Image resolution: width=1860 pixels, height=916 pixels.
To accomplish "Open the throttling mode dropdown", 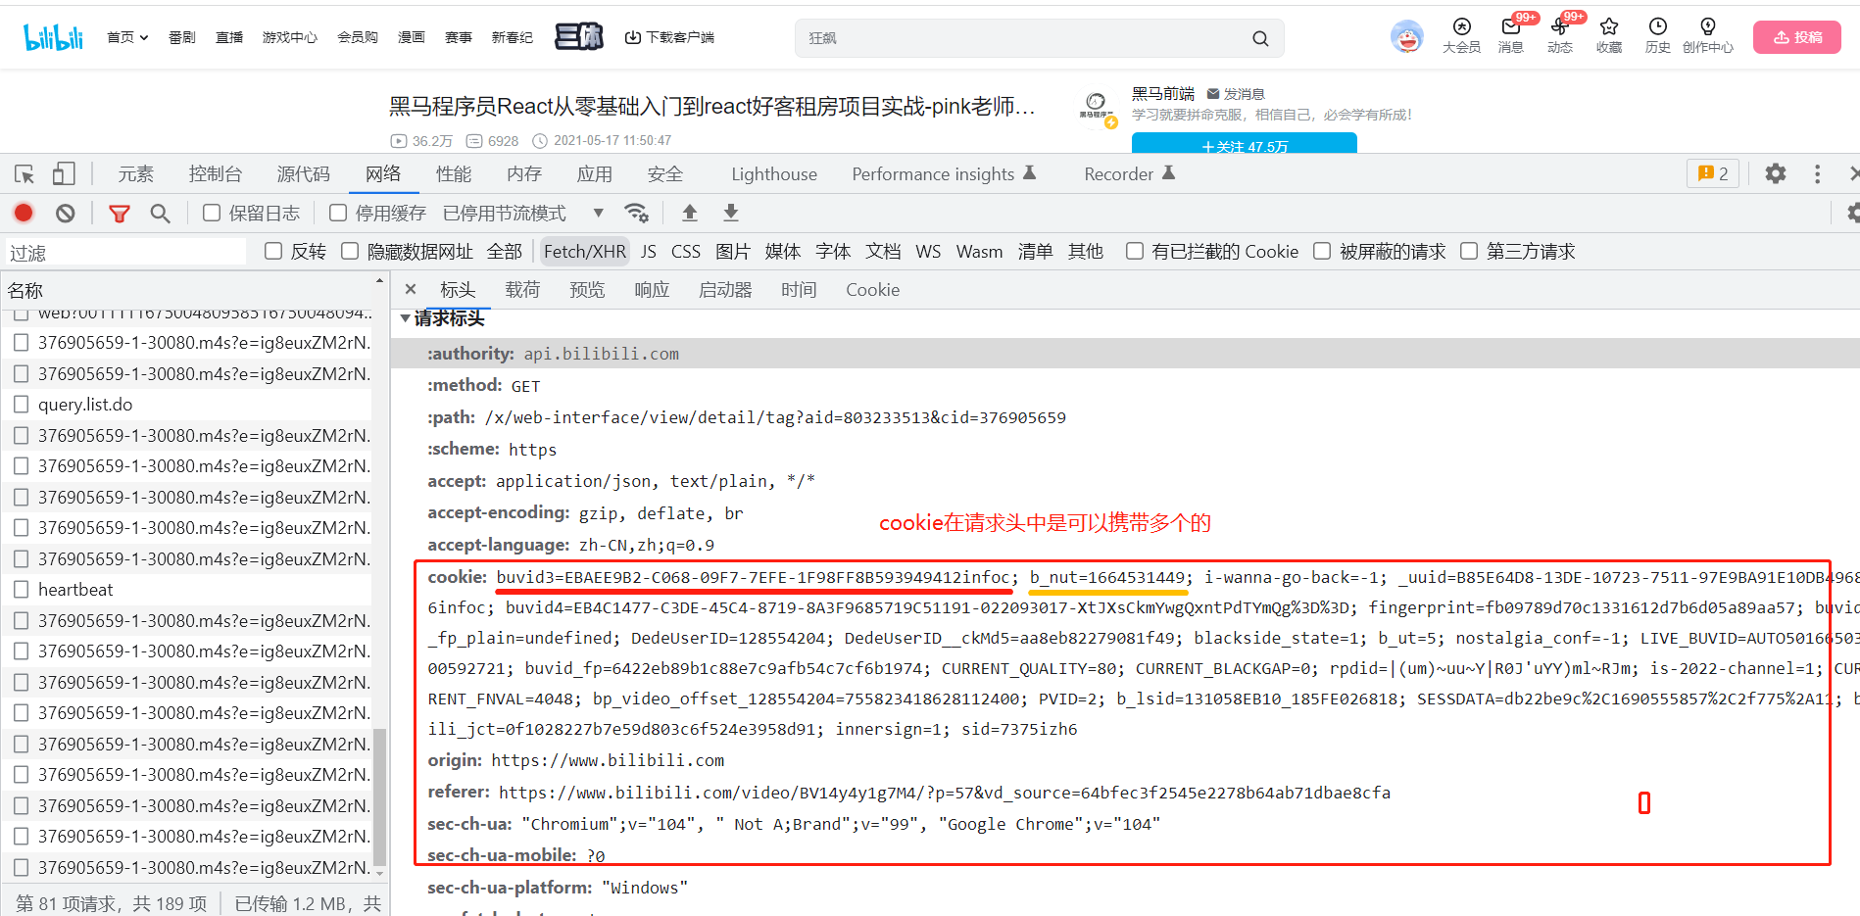I will (523, 213).
